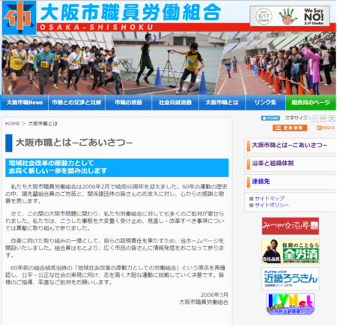This screenshot has height=325, width=337.
Task: Set font size to small (小)
Action: [315, 118]
